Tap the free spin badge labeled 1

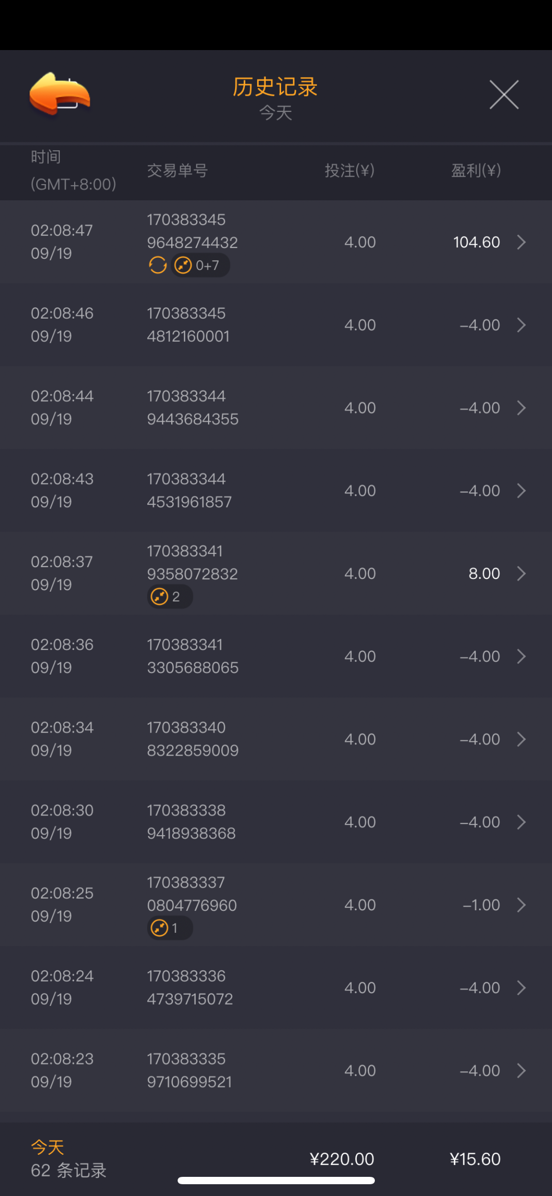coord(169,928)
